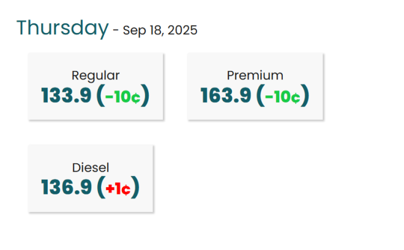Click the green -10¢ change under Regular
Viewport: 404px width, 250px height.
tap(122, 97)
